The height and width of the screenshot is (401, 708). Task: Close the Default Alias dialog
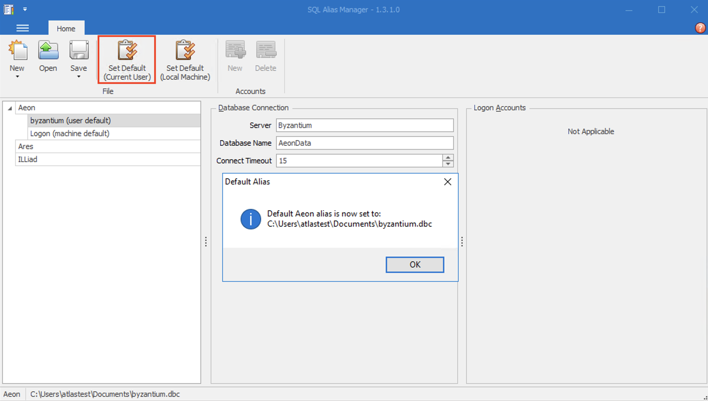pos(447,181)
